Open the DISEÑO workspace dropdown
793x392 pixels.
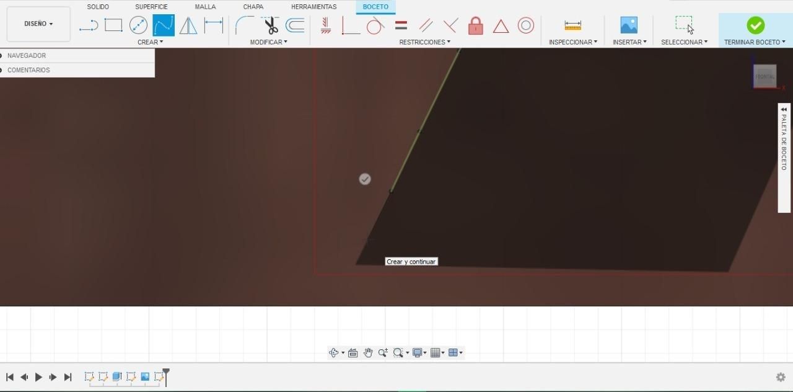pyautogui.click(x=38, y=24)
